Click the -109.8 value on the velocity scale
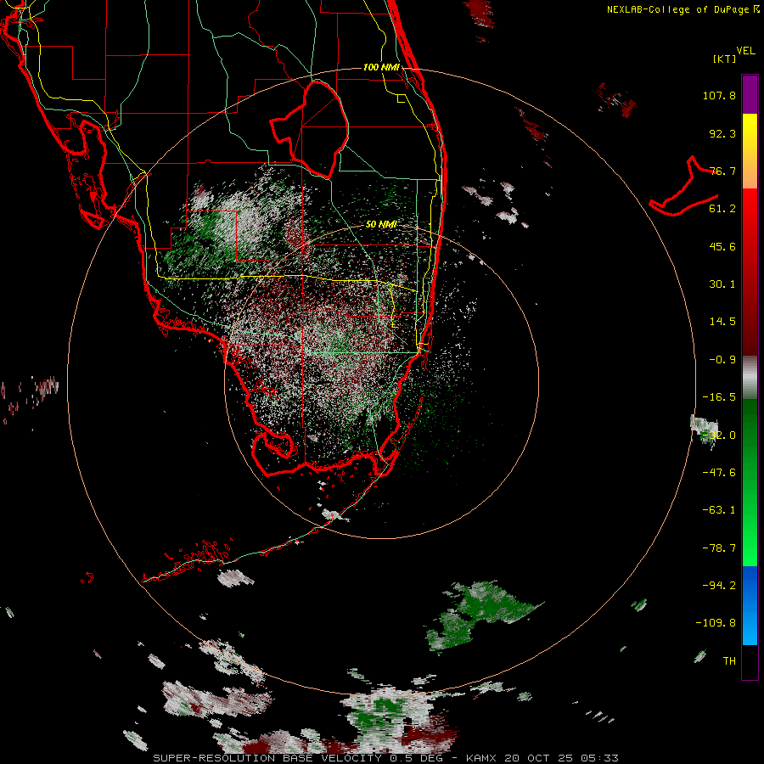764x764 pixels. tap(716, 623)
